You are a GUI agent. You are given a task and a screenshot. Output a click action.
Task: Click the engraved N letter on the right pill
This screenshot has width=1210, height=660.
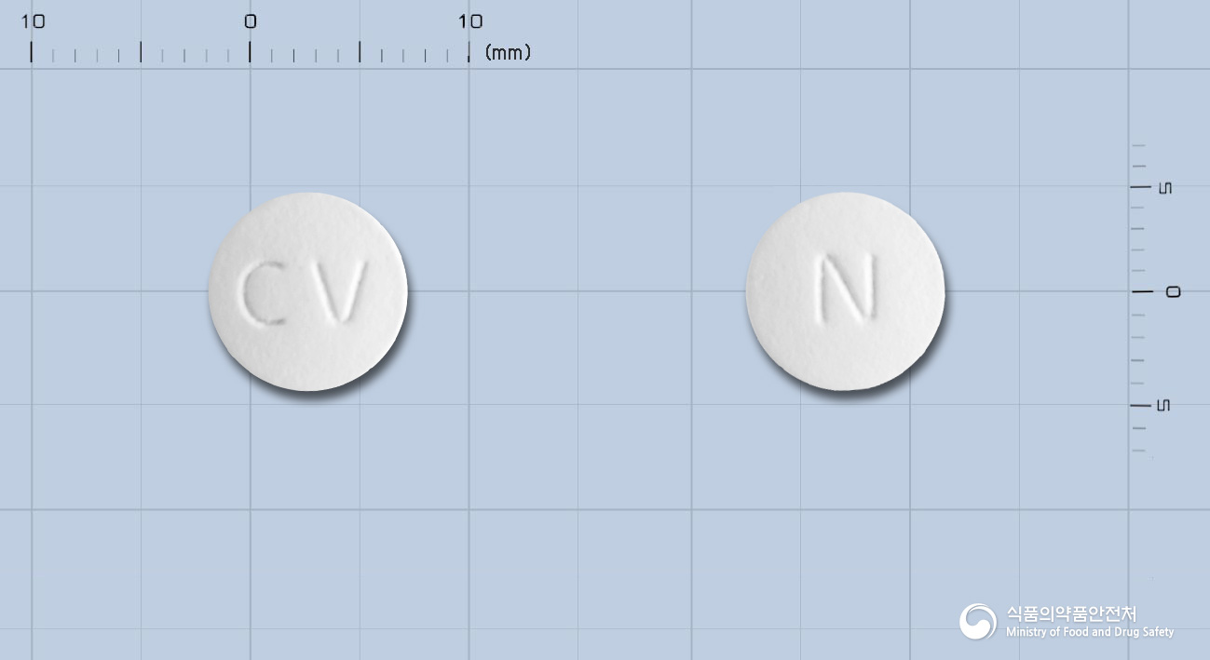tap(848, 287)
